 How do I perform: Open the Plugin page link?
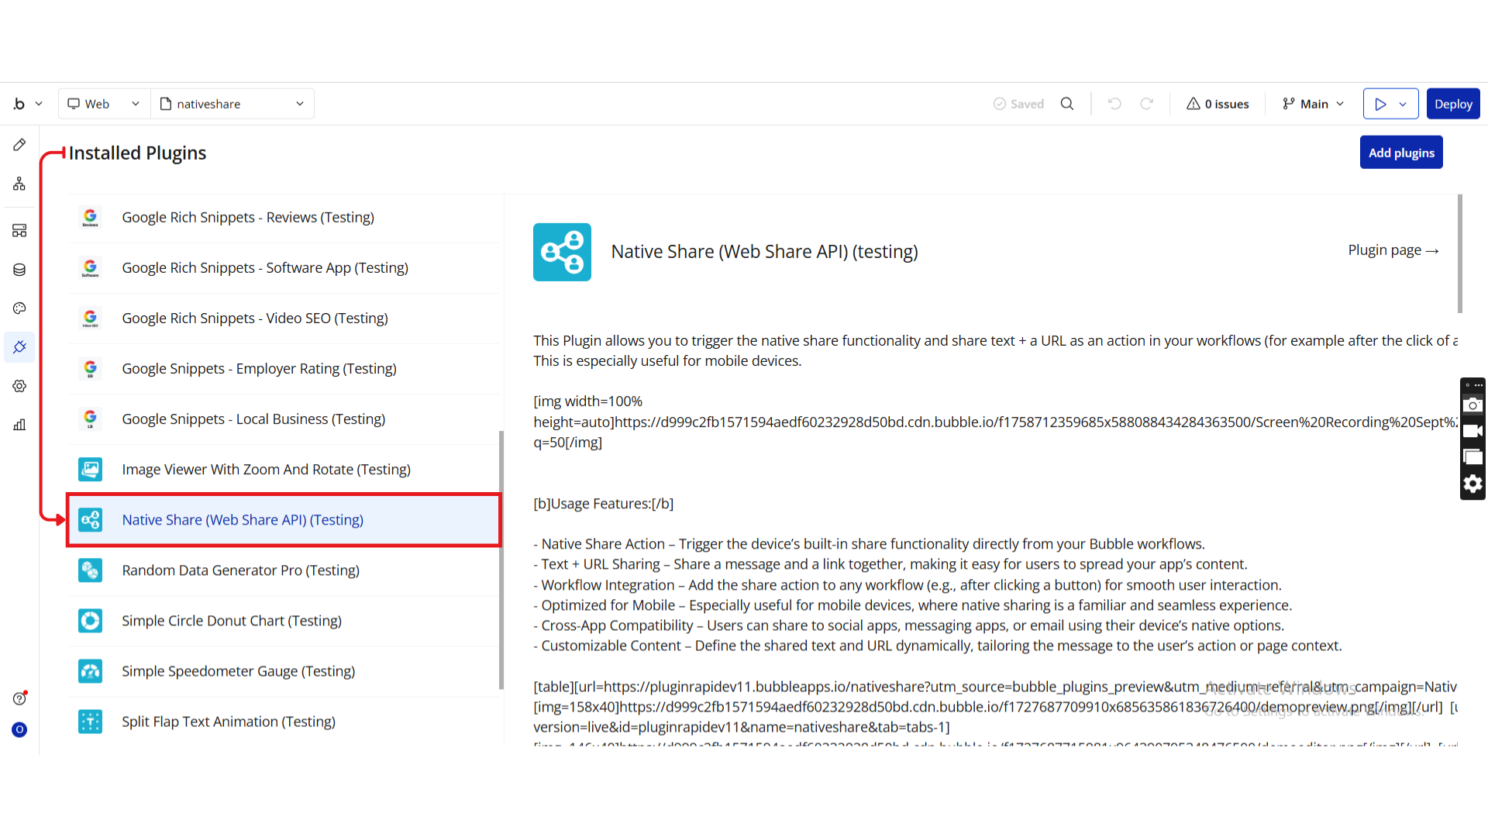tap(1393, 250)
